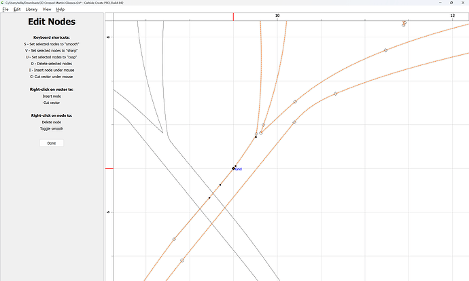Open the File menu
Image resolution: width=469 pixels, height=281 pixels.
5,10
